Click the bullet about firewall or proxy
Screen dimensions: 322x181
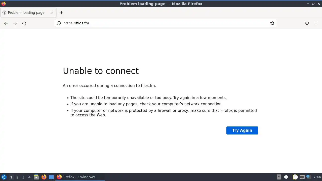(164, 113)
